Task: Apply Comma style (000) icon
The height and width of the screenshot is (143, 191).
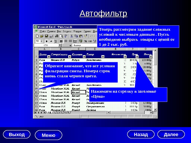Action: pyautogui.click(x=90, y=41)
